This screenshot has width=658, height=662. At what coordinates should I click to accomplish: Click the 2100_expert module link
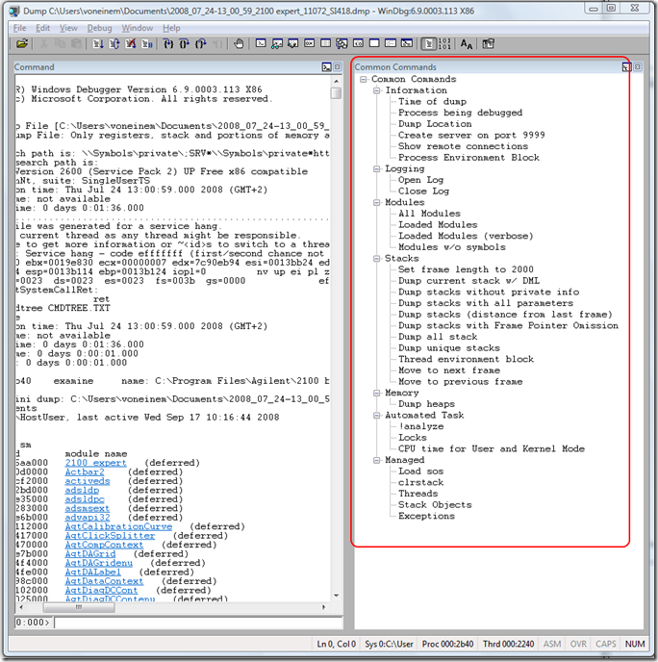coord(95,463)
